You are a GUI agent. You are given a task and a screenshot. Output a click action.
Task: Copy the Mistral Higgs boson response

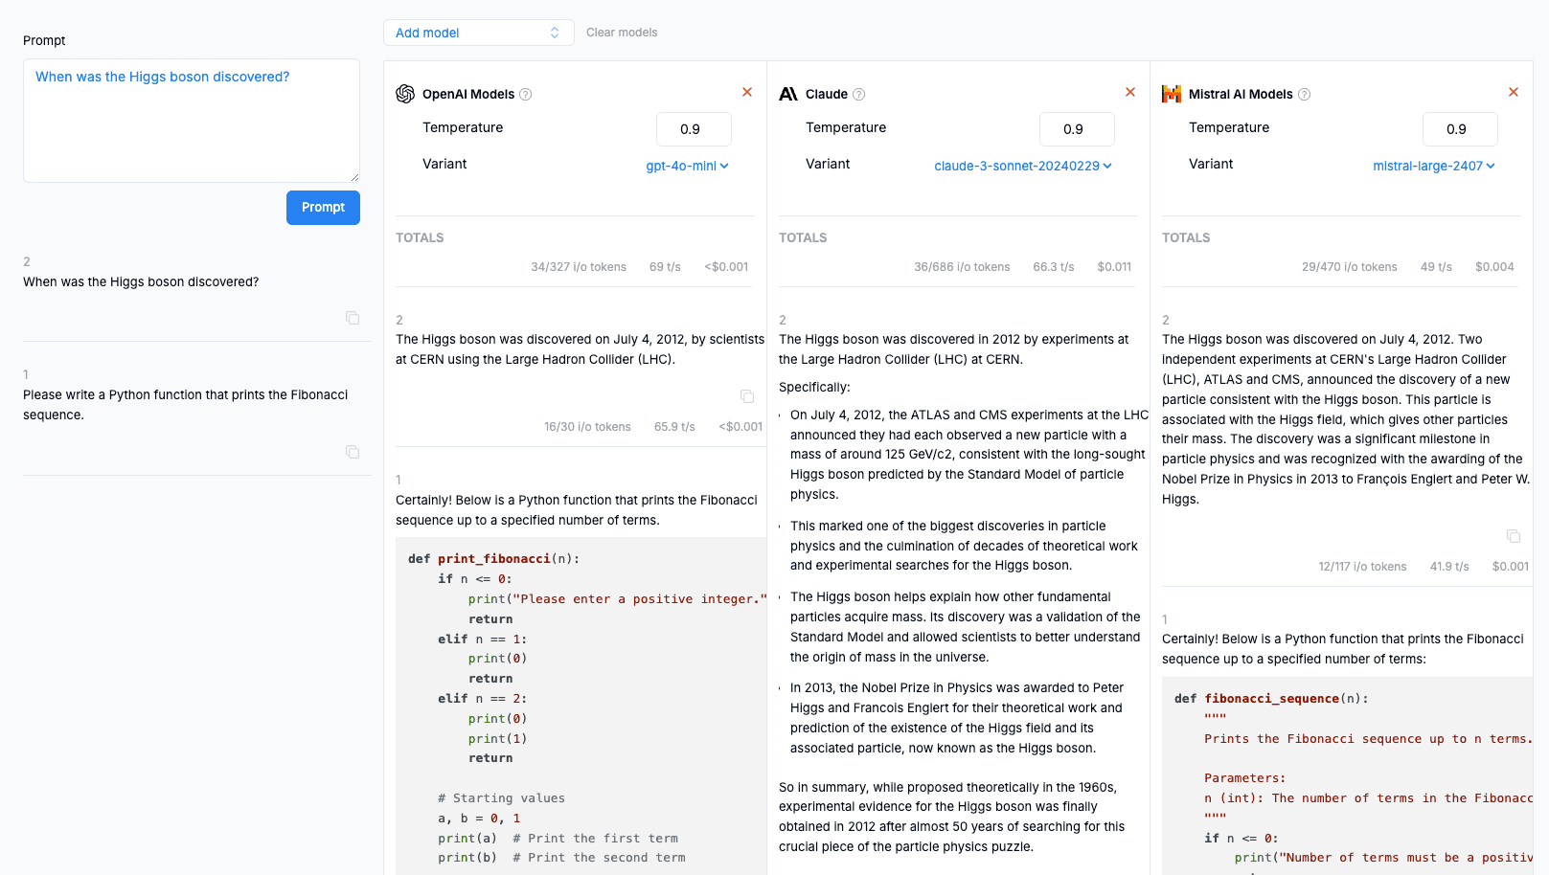point(1514,535)
